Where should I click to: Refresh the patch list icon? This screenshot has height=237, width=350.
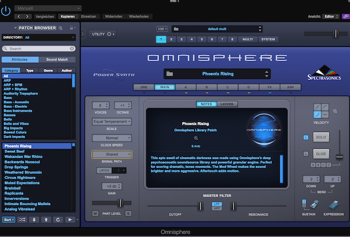[x=58, y=219]
